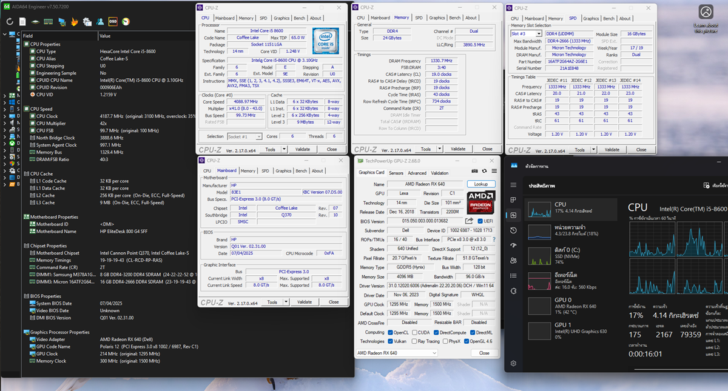The width and height of the screenshot is (728, 391).
Task: Click Validate in the CPU-Z Mainboard window
Action: (x=305, y=302)
